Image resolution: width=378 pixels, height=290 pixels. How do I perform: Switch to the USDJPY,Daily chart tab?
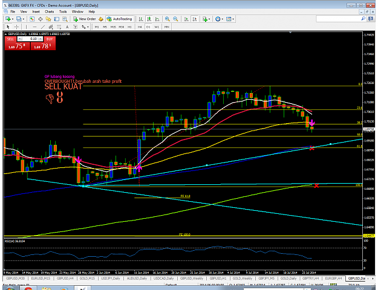tap(111, 278)
